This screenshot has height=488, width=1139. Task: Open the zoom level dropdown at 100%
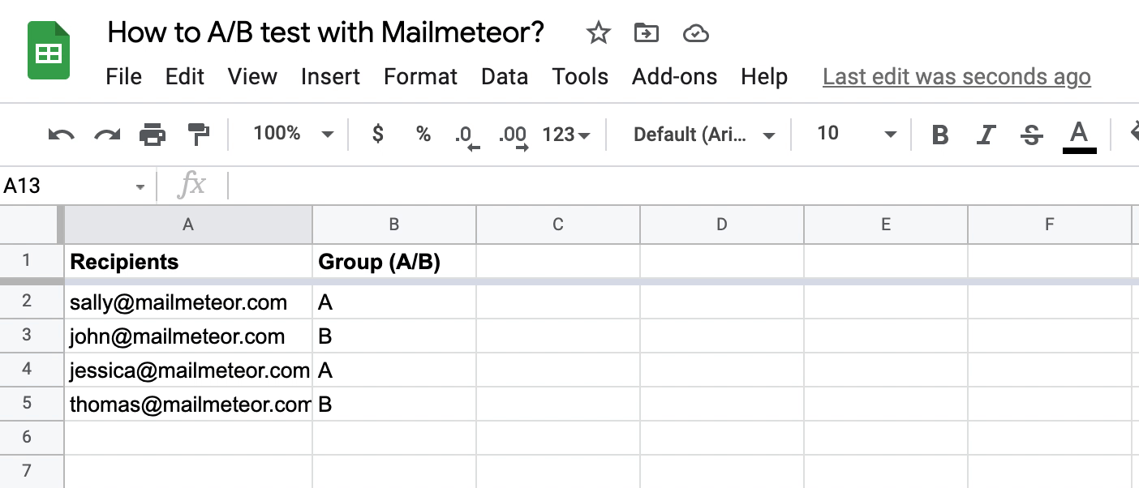point(293,134)
